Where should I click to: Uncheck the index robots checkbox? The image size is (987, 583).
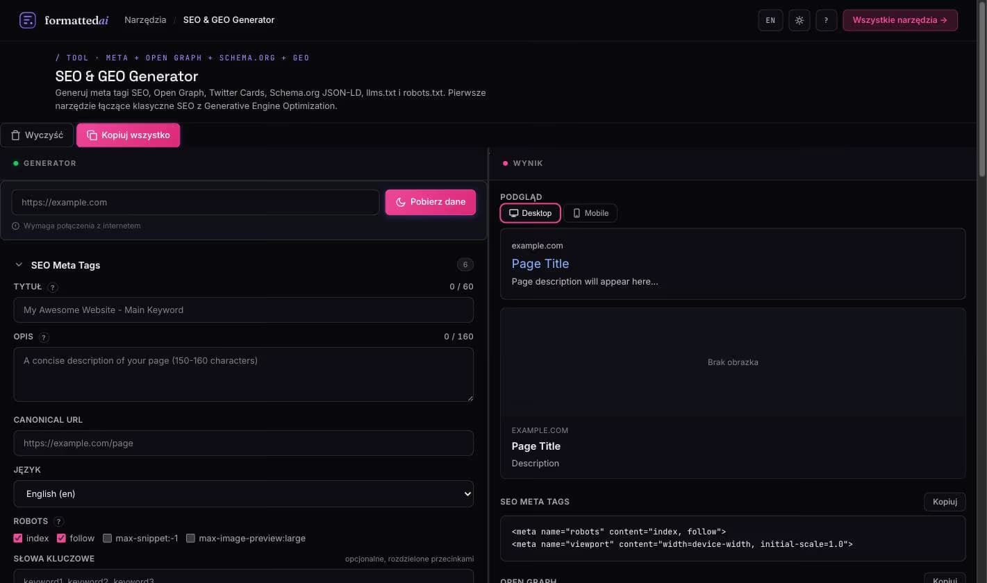tap(18, 538)
